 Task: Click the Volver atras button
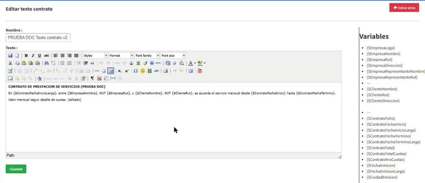click(404, 8)
